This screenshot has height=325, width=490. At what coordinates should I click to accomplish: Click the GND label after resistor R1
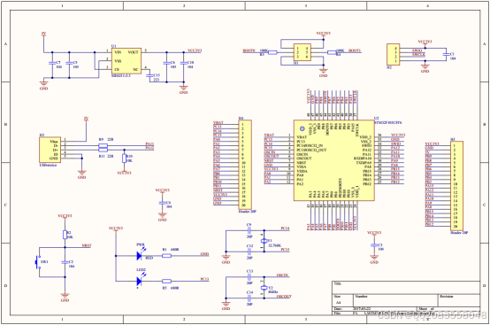tap(204, 253)
